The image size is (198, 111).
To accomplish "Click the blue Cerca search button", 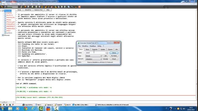I will click(x=114, y=53).
